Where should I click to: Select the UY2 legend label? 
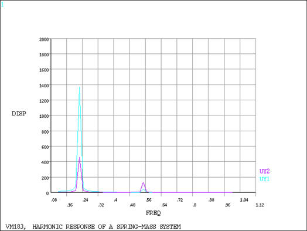tap(264, 171)
